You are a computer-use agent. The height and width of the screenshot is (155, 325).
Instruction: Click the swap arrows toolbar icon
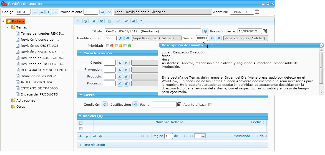click(x=126, y=21)
